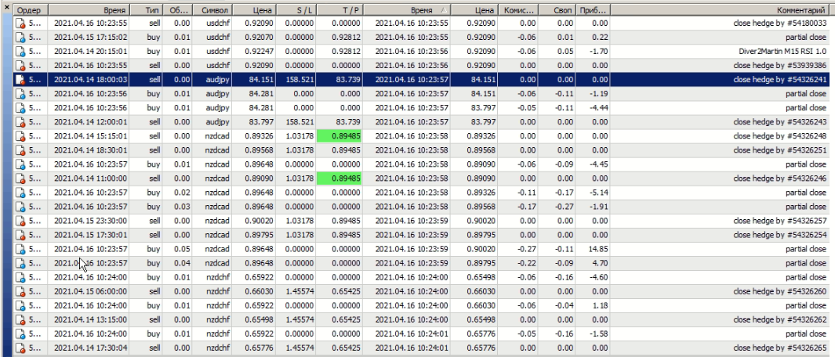The image size is (835, 357).
Task: Click order icon in row #53939386
Action: point(20,66)
